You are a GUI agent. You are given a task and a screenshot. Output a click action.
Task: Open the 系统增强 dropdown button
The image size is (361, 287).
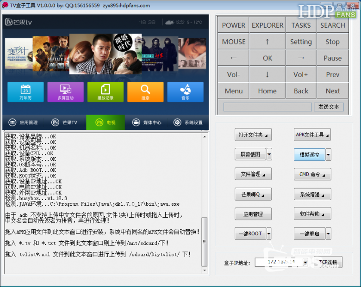pyautogui.click(x=312, y=194)
